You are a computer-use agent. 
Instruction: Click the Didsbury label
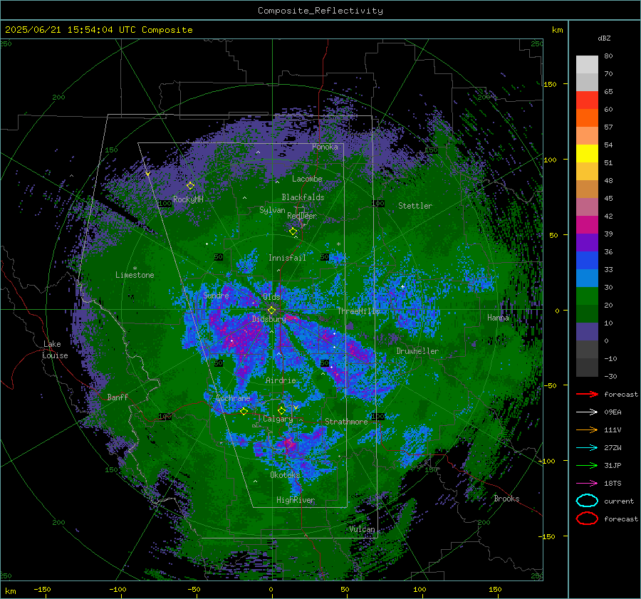click(269, 319)
